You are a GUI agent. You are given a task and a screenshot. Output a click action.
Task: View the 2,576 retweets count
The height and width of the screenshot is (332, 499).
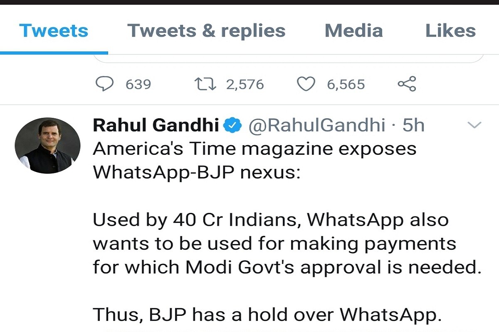[x=245, y=84]
